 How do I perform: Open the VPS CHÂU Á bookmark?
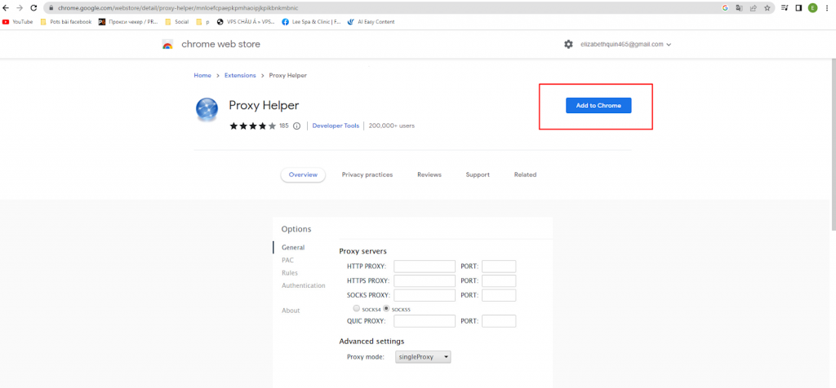(246, 22)
